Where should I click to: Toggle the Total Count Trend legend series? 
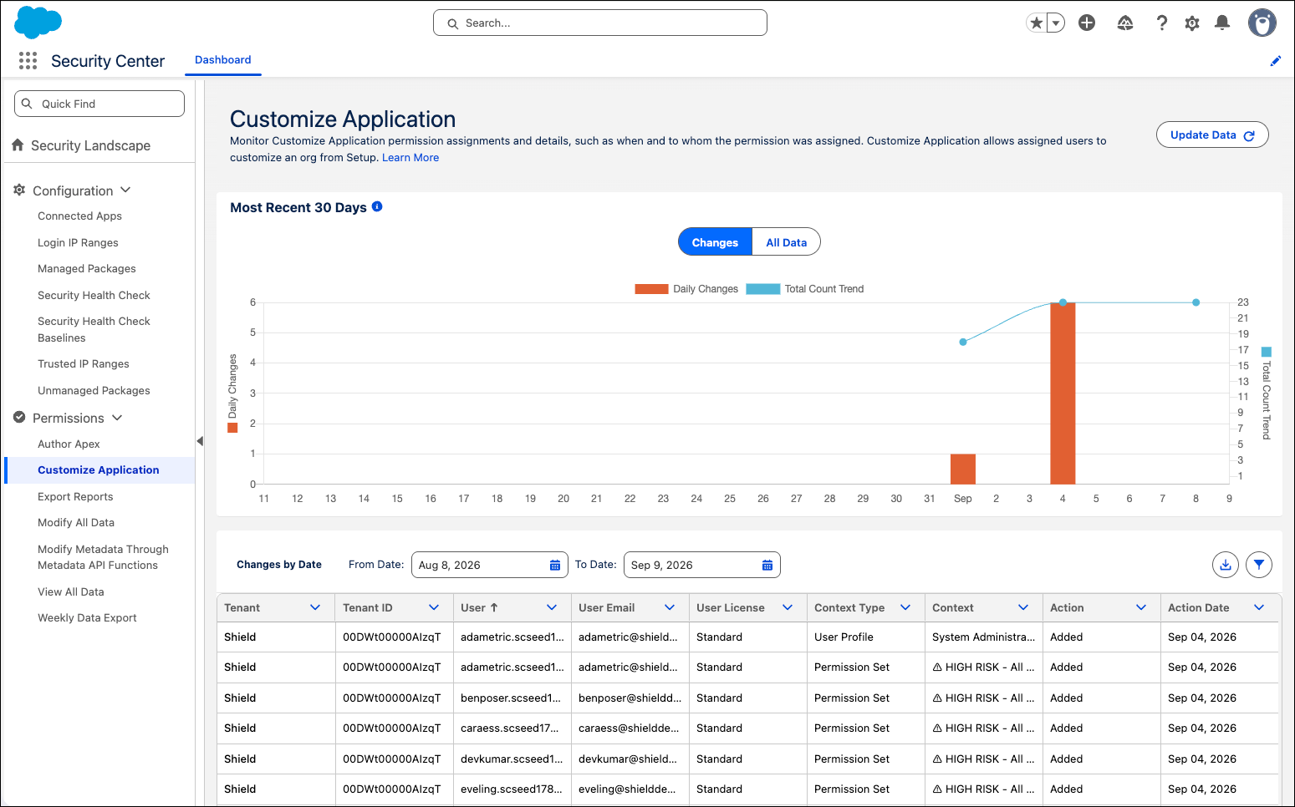click(805, 289)
